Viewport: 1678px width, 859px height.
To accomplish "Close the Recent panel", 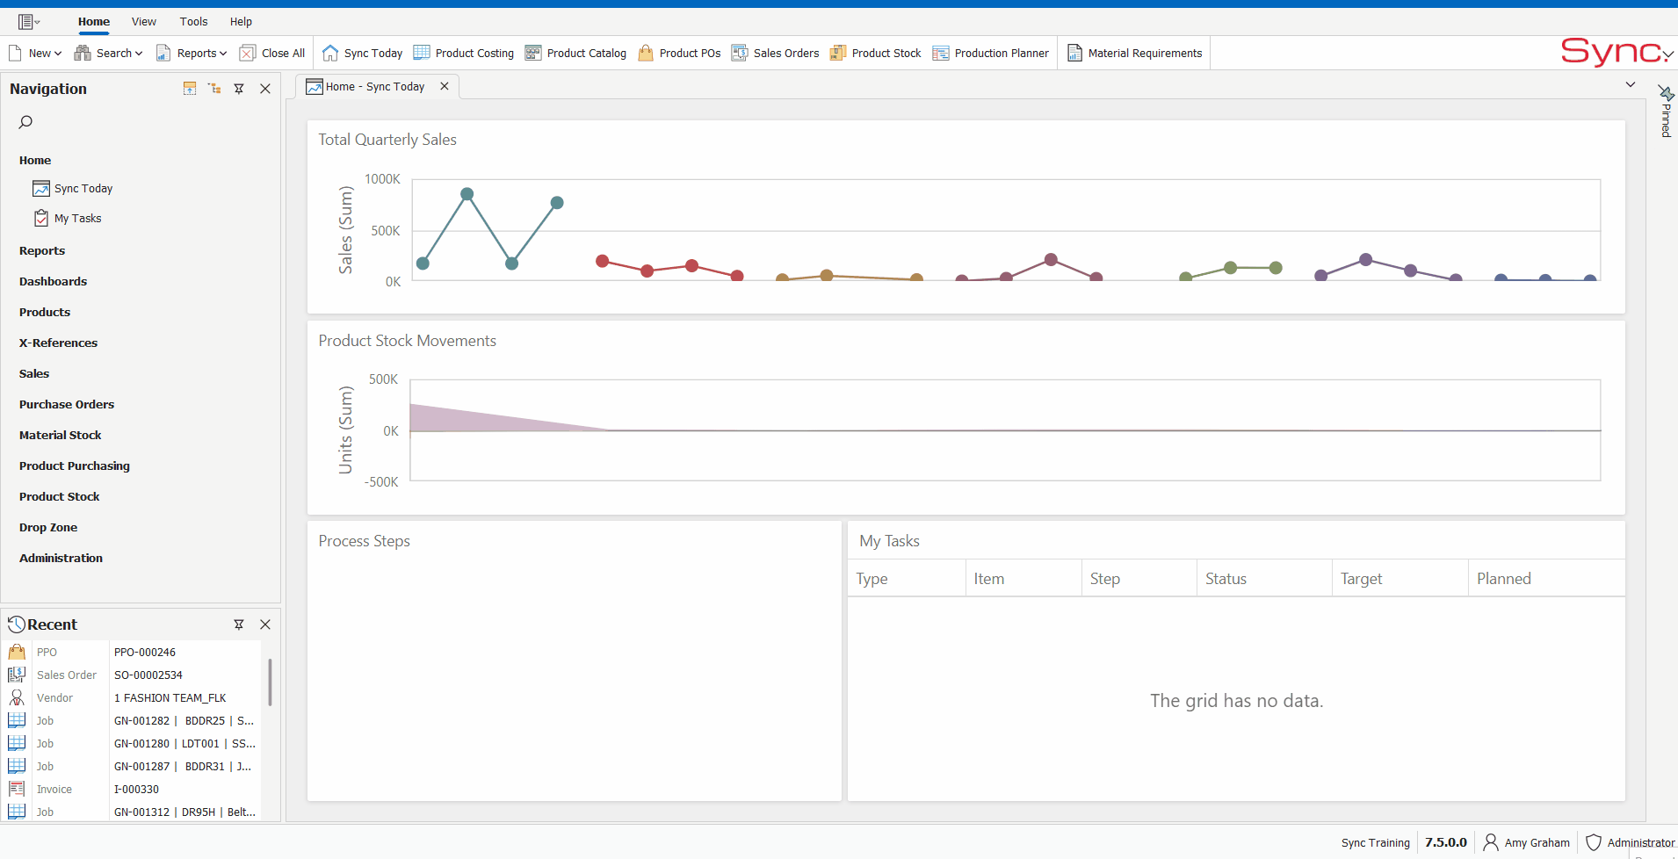I will point(265,624).
